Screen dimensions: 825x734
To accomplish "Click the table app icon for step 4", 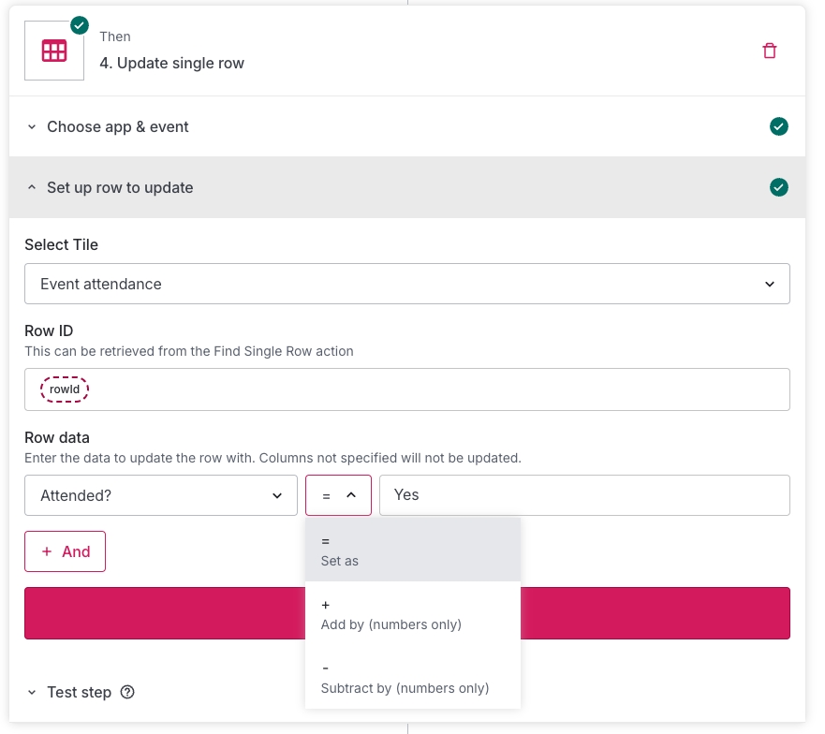I will point(54,51).
